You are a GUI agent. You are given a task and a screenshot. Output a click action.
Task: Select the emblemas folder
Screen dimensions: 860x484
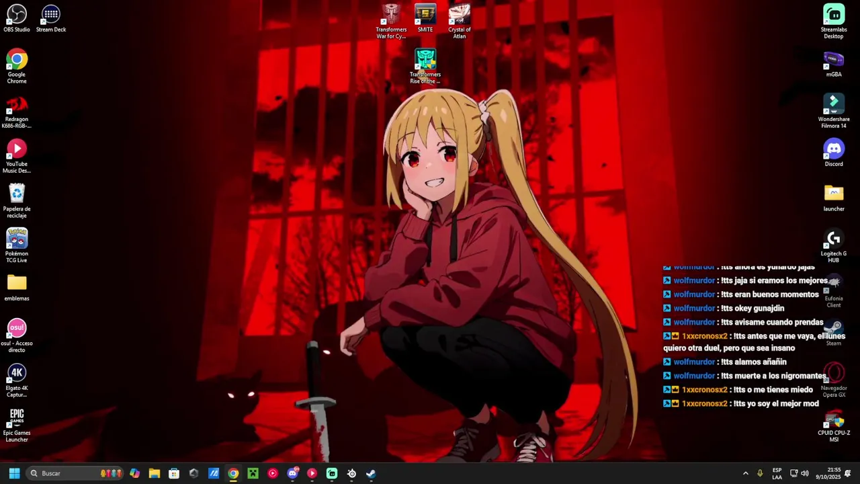(17, 288)
